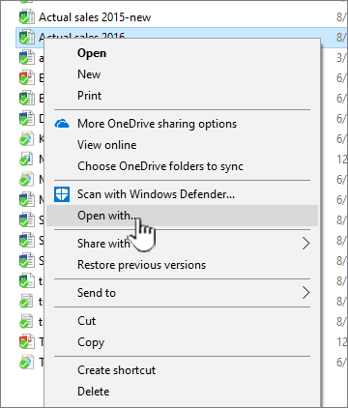Expand the Send to submenu arrow

click(305, 293)
